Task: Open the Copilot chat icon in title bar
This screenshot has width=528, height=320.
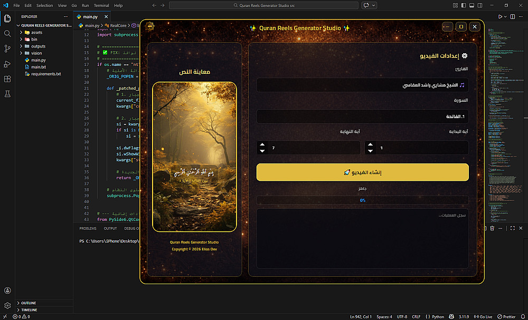Action: point(366,5)
